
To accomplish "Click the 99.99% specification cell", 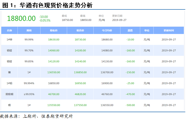I will [x=29, y=40].
